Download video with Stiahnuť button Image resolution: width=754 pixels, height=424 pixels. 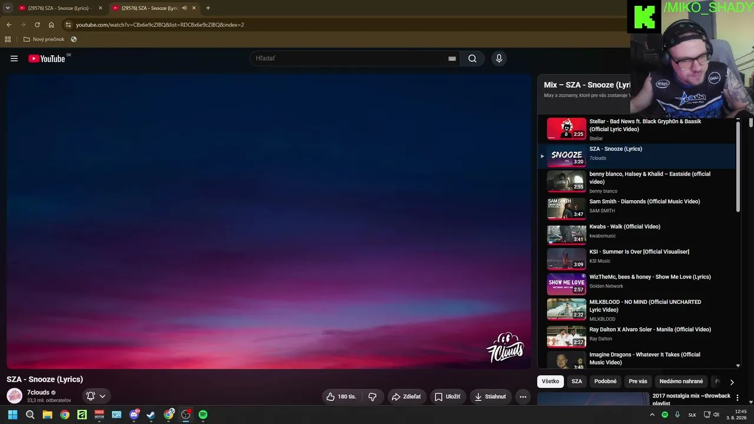[490, 397]
